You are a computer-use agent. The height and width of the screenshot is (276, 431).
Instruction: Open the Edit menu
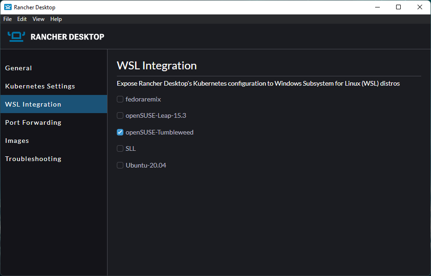21,19
